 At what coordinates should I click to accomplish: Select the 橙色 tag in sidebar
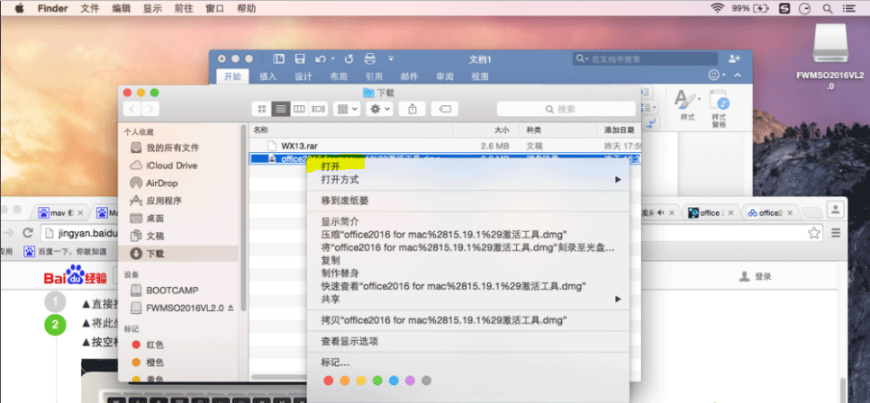(x=155, y=363)
